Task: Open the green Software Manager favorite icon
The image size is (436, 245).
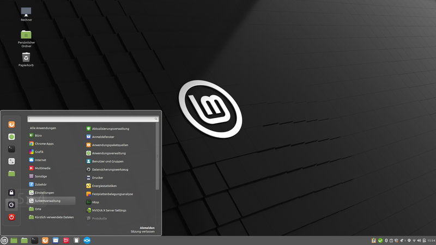Action: tap(11, 137)
